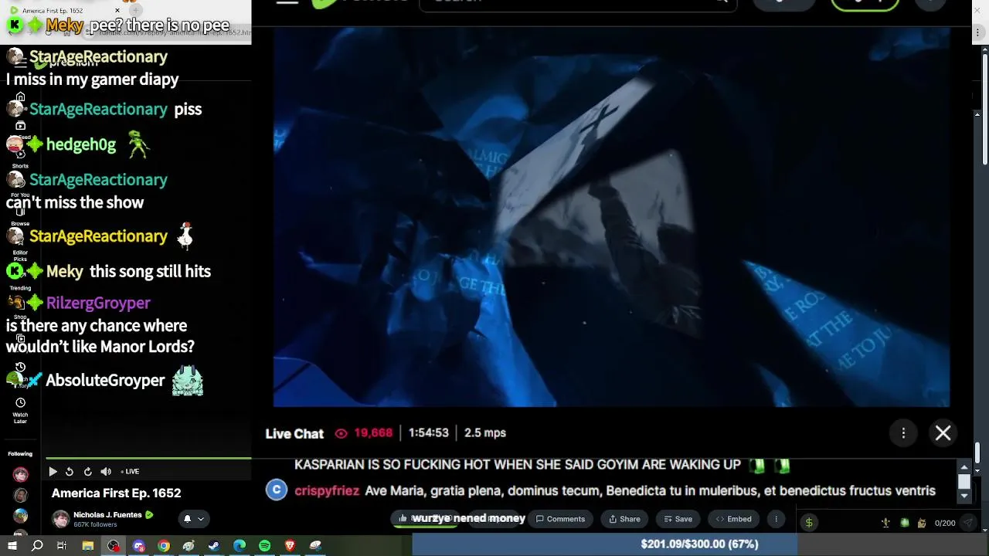
Task: Click the AbsoluteGroyper username in the overlay chat
Action: point(105,381)
